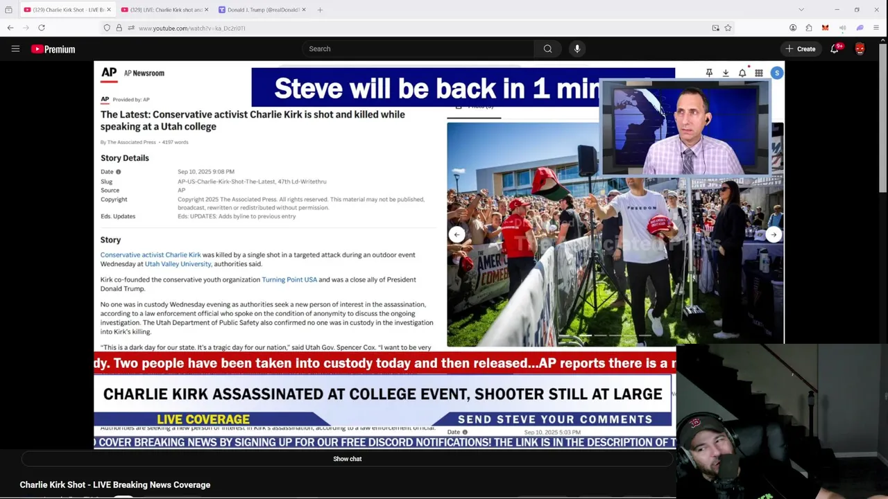Click the pin icon in AP Newsroom
The width and height of the screenshot is (888, 499).
709,73
